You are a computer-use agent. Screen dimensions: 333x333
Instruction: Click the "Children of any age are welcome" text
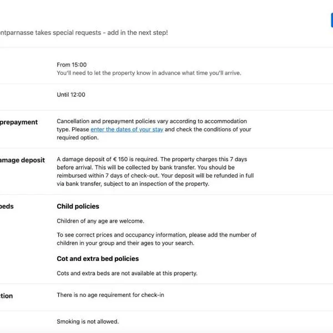[x=100, y=221]
